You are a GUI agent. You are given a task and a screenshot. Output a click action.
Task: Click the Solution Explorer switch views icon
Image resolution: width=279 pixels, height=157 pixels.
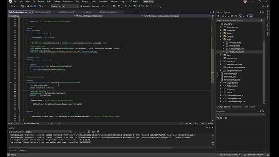point(218,16)
